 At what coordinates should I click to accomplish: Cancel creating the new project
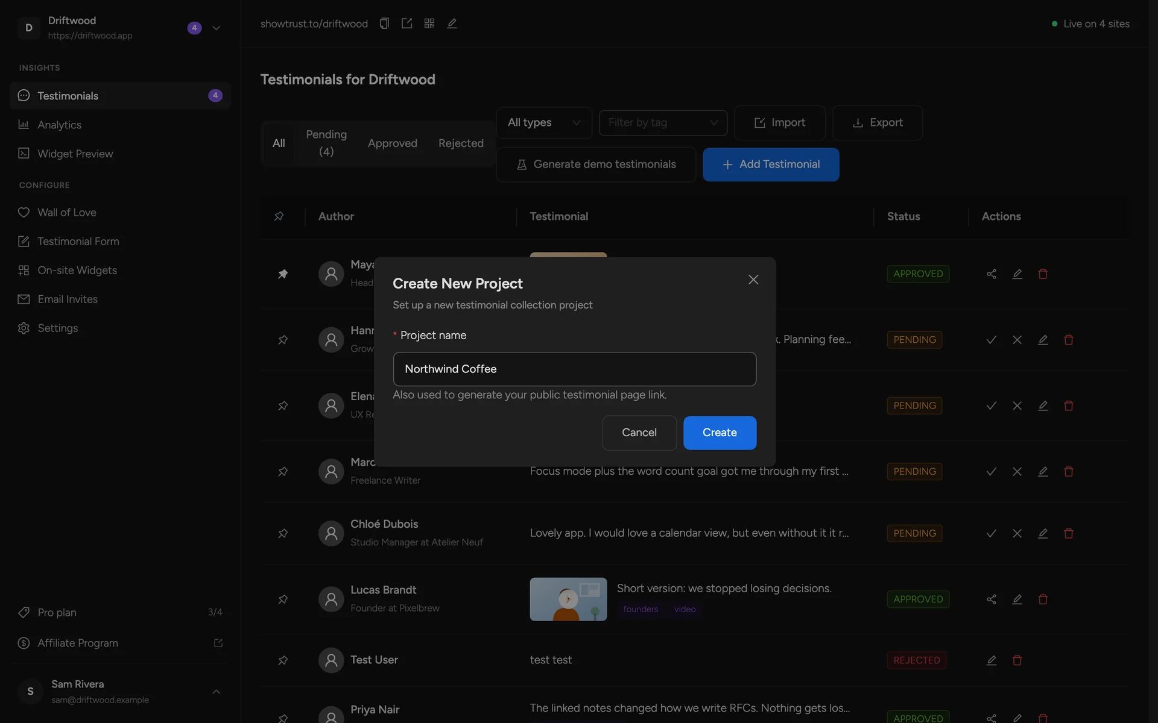639,433
